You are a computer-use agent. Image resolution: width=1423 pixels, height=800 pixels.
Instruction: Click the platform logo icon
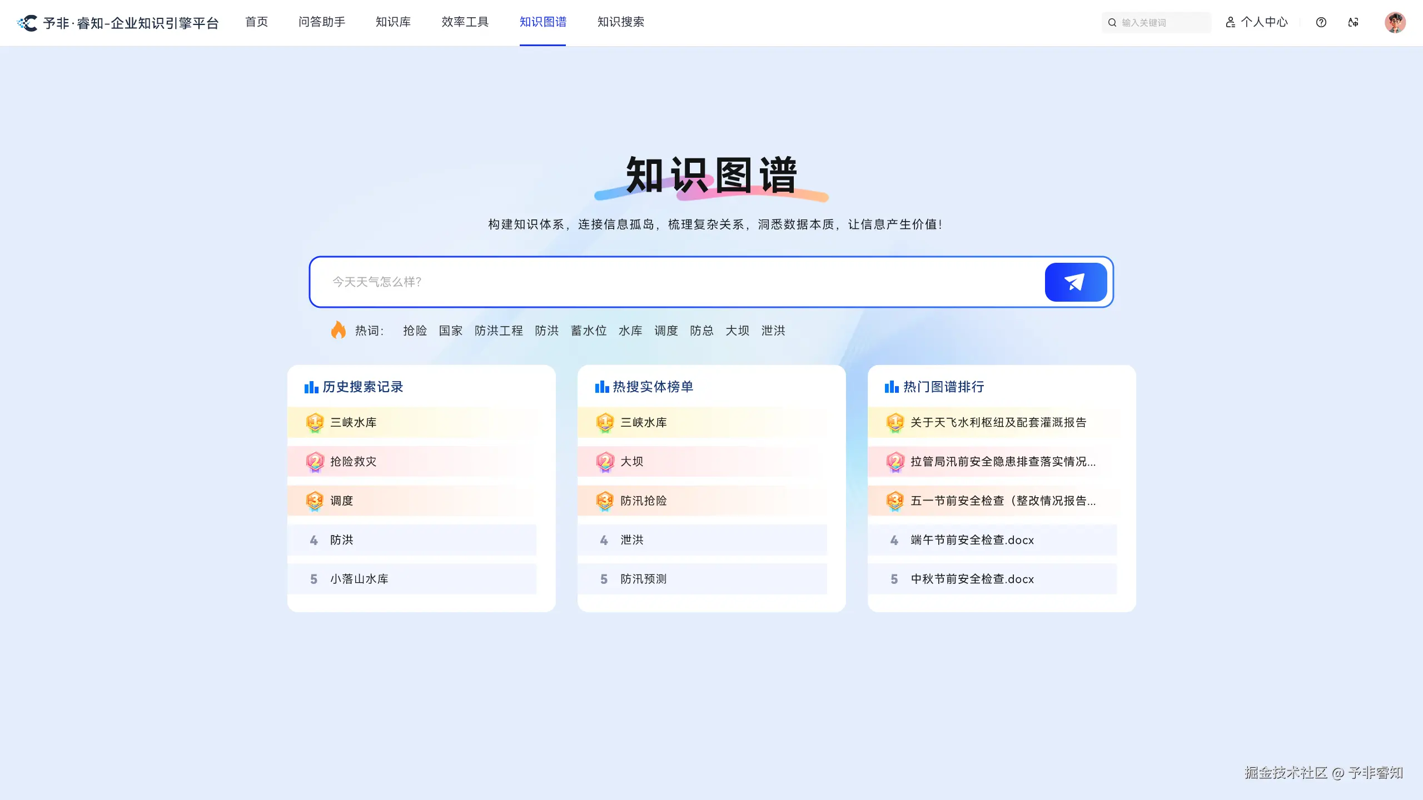coord(27,23)
